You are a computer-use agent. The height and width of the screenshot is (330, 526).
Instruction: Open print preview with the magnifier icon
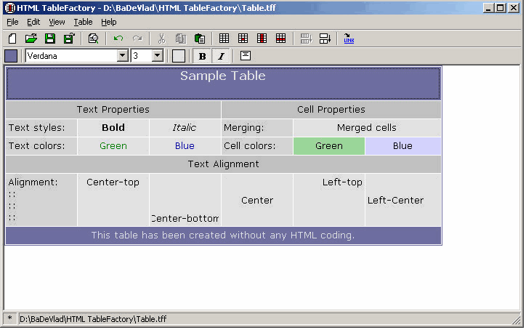(93, 39)
